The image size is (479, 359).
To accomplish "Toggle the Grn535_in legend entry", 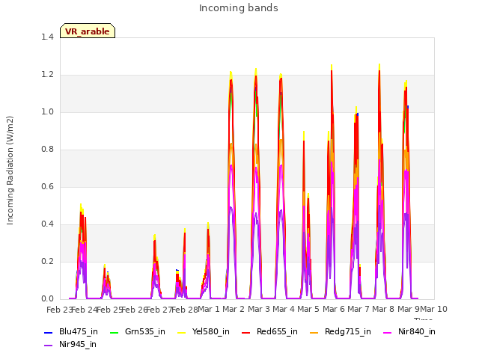I will pos(138,331).
